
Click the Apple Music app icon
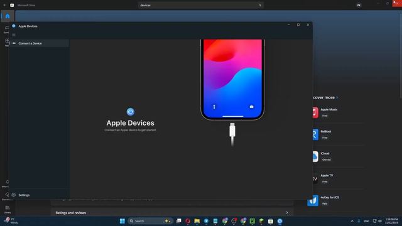315,112
